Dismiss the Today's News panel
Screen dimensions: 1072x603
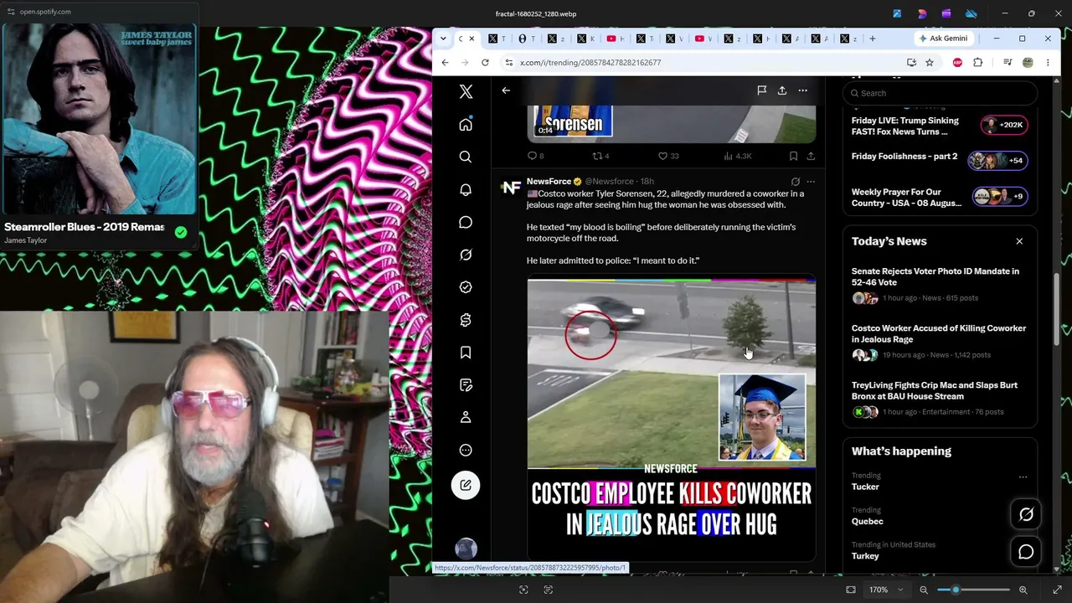point(1019,241)
